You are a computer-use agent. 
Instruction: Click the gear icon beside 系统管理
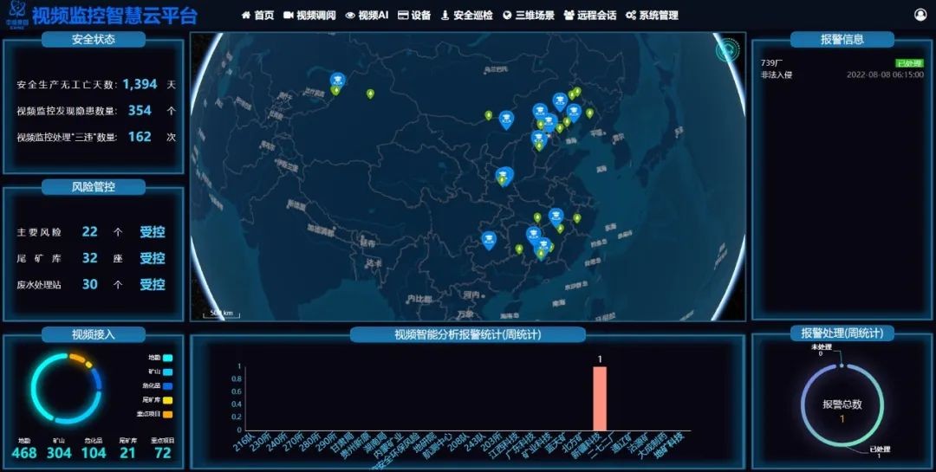point(630,16)
